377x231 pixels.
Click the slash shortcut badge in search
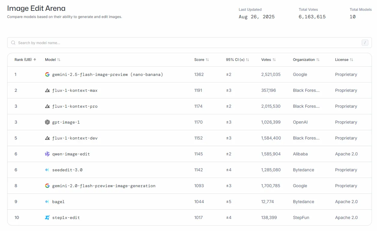(365, 43)
